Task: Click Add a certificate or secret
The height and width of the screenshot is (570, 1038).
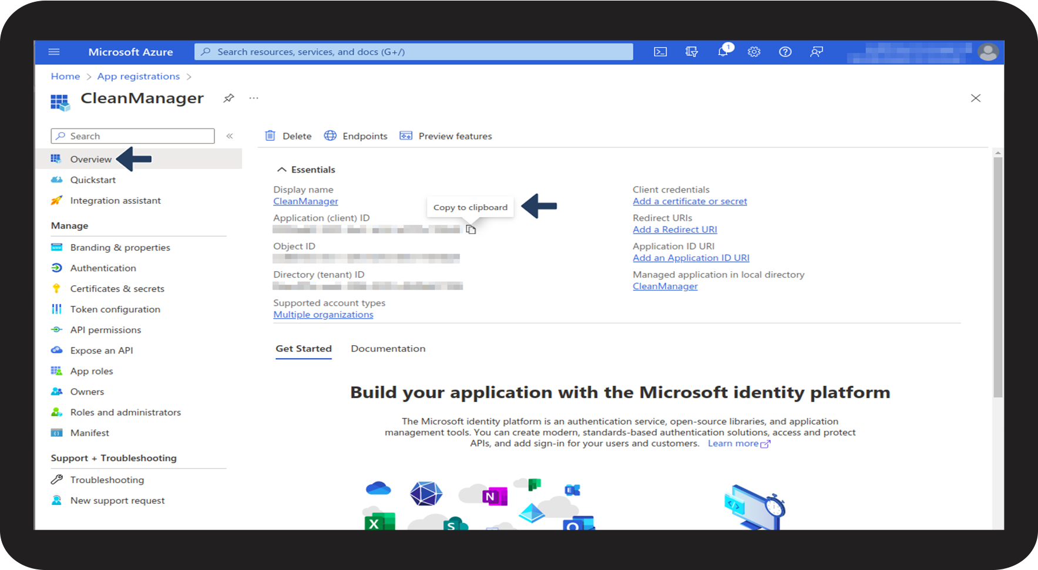Action: [690, 201]
